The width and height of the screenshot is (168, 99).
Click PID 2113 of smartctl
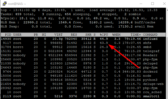[7, 96]
